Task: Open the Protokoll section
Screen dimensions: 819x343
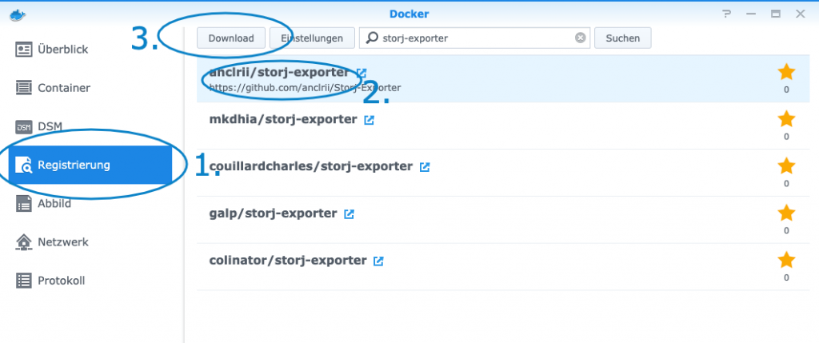Action: point(90,281)
